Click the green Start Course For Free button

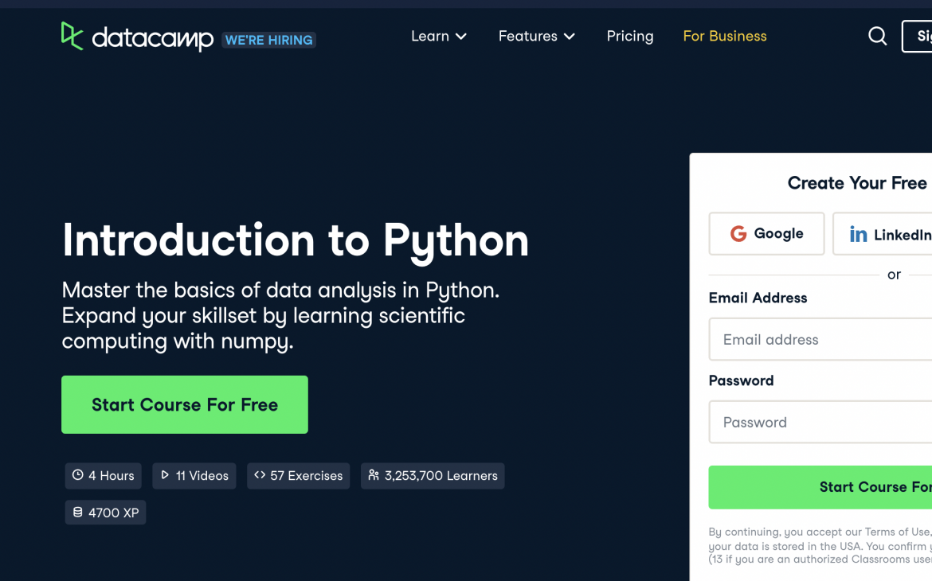pyautogui.click(x=185, y=404)
